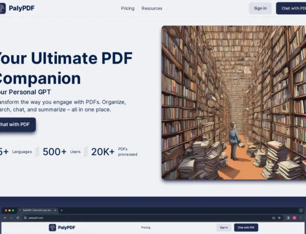Click the 'Languages' stat label

click(x=22, y=151)
